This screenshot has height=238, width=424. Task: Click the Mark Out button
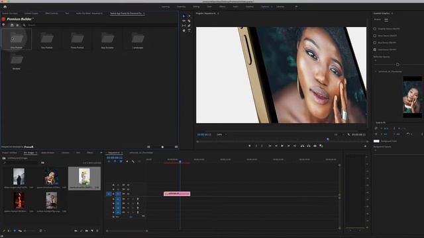(262, 146)
